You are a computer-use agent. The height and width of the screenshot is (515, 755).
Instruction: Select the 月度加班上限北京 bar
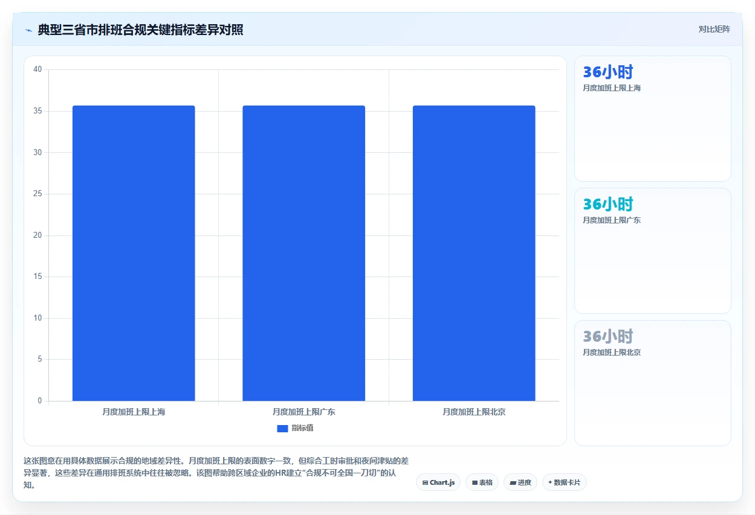pyautogui.click(x=474, y=253)
